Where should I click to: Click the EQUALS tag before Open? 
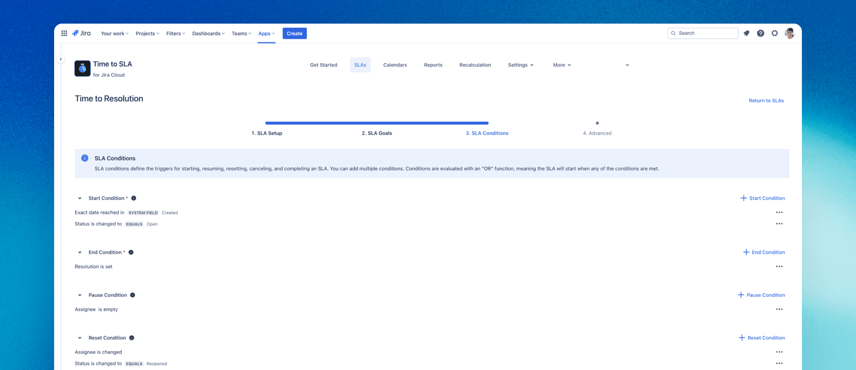[134, 224]
